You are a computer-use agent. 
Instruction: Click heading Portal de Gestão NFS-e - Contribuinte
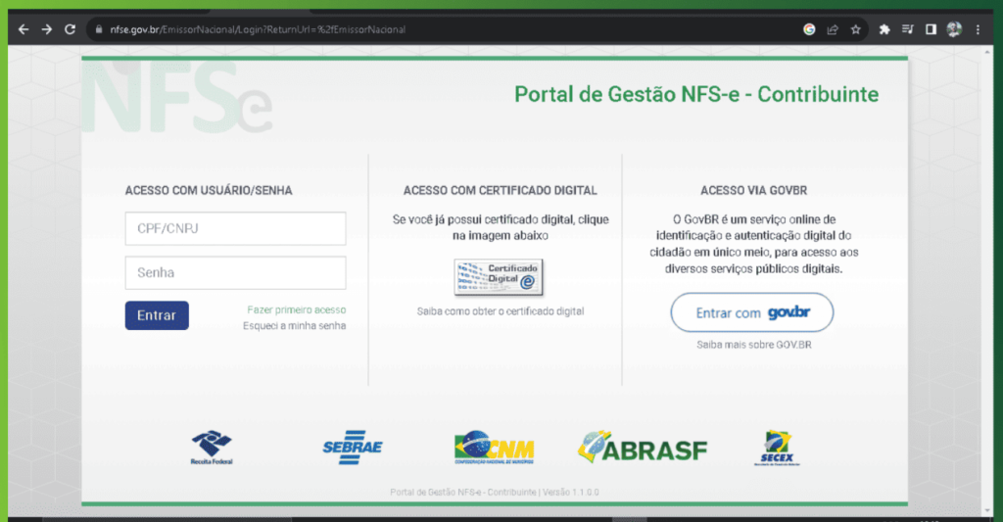696,94
